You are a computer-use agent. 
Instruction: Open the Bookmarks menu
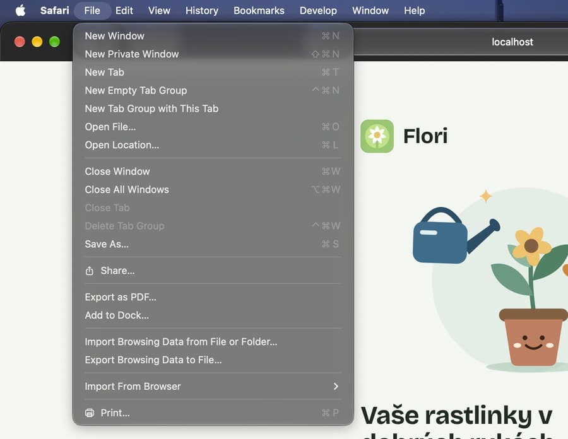tap(259, 11)
